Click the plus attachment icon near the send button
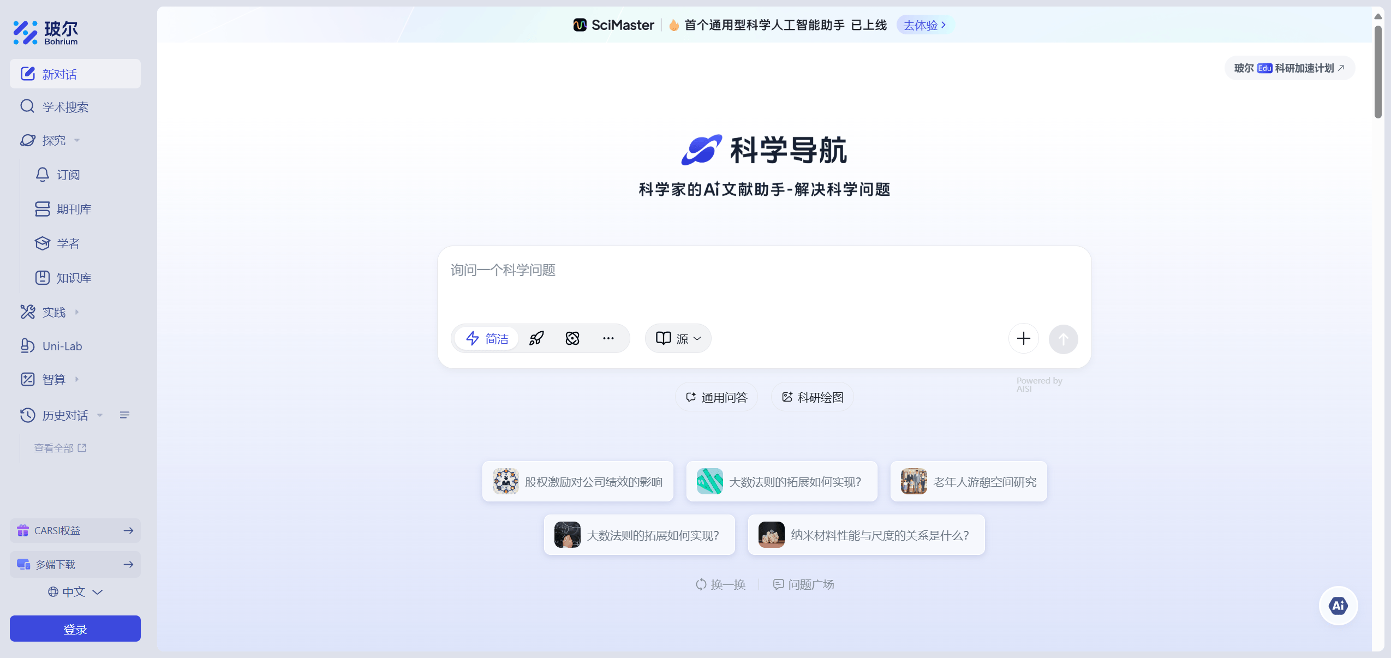This screenshot has height=658, width=1391. click(x=1023, y=338)
